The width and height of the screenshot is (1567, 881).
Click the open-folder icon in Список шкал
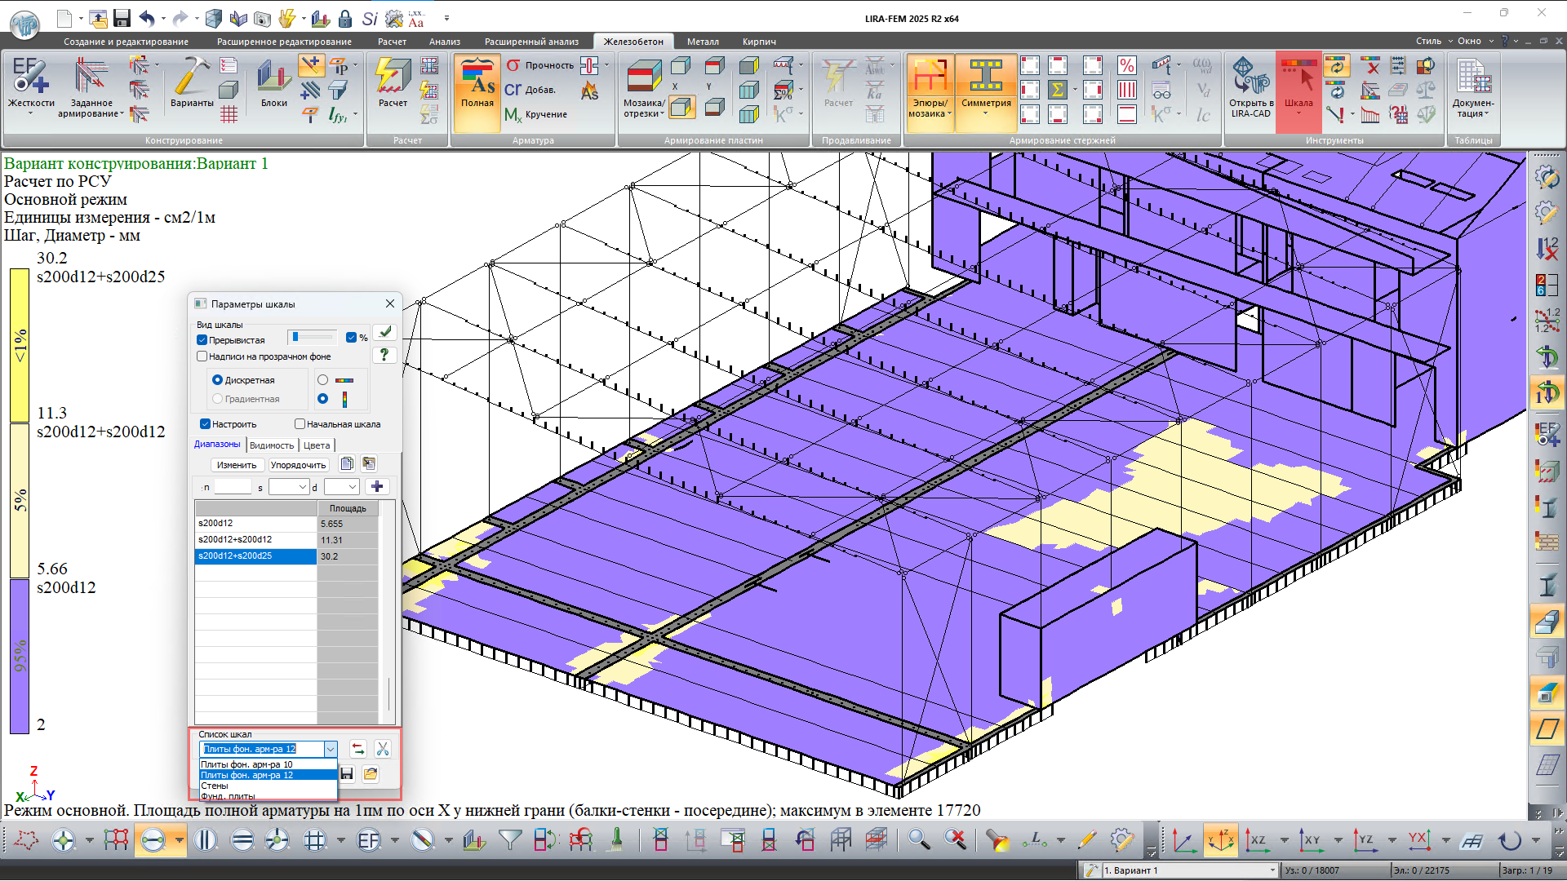point(371,773)
